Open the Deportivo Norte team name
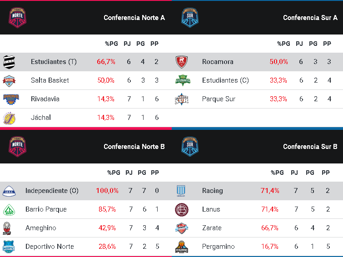 click(x=50, y=247)
